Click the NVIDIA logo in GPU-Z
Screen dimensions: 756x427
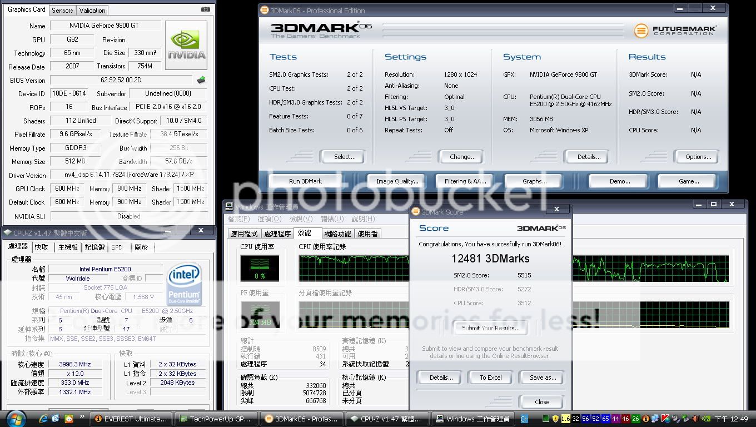click(x=186, y=45)
